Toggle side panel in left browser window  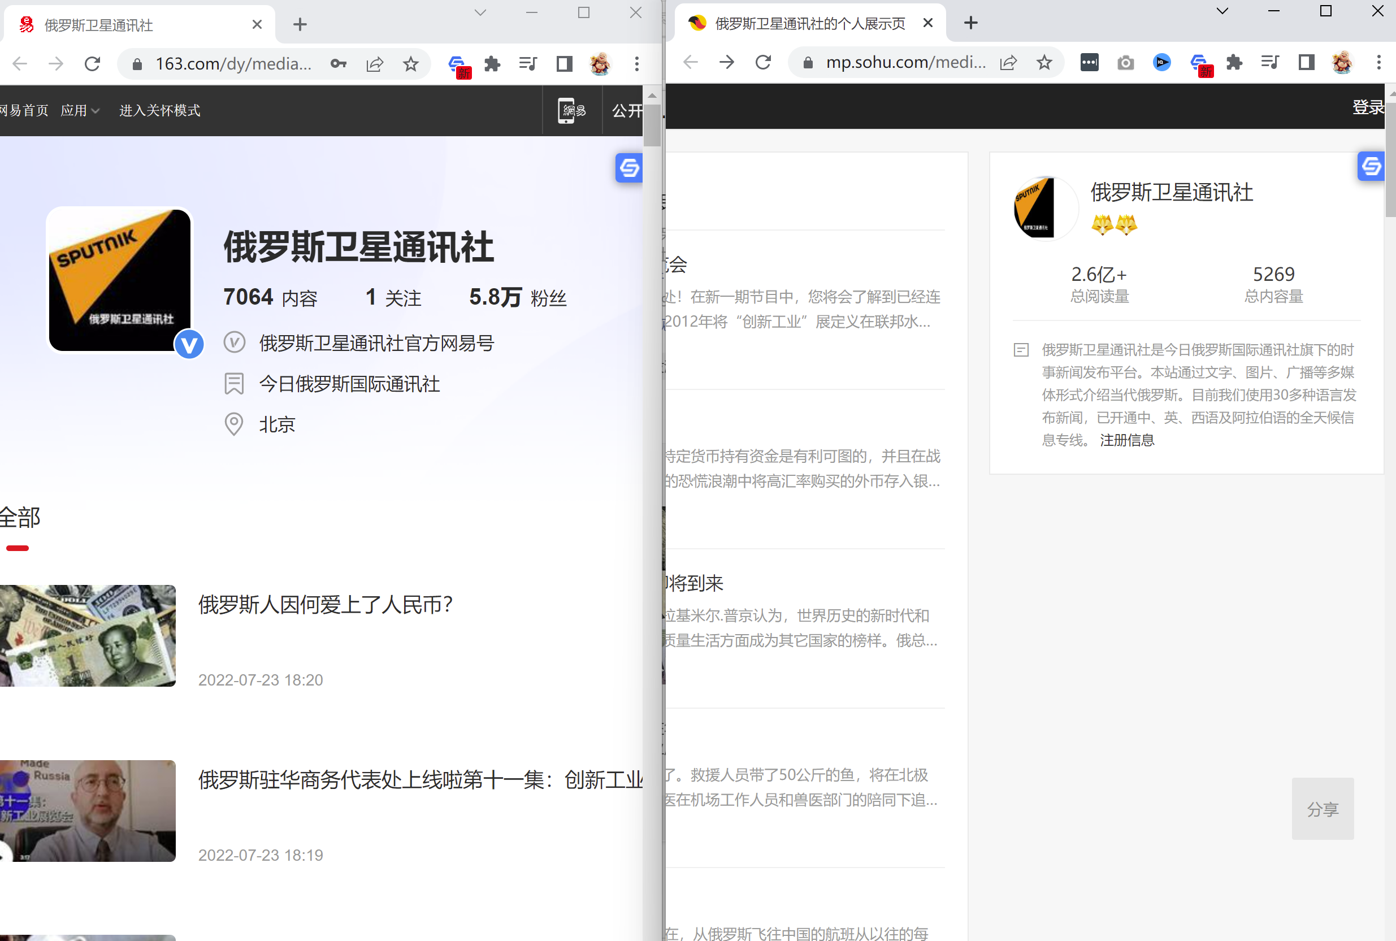tap(564, 64)
